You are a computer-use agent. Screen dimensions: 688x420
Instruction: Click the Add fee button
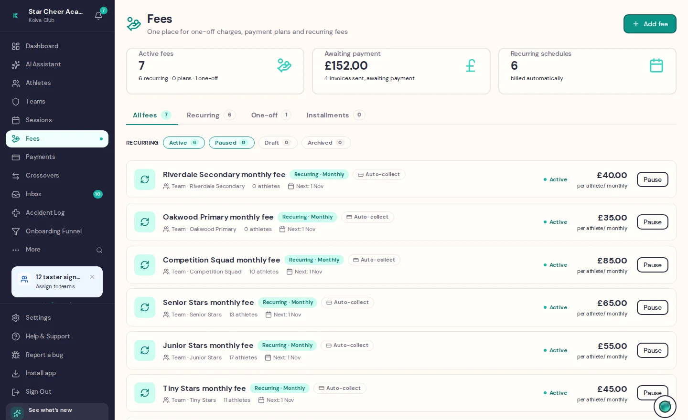click(650, 24)
